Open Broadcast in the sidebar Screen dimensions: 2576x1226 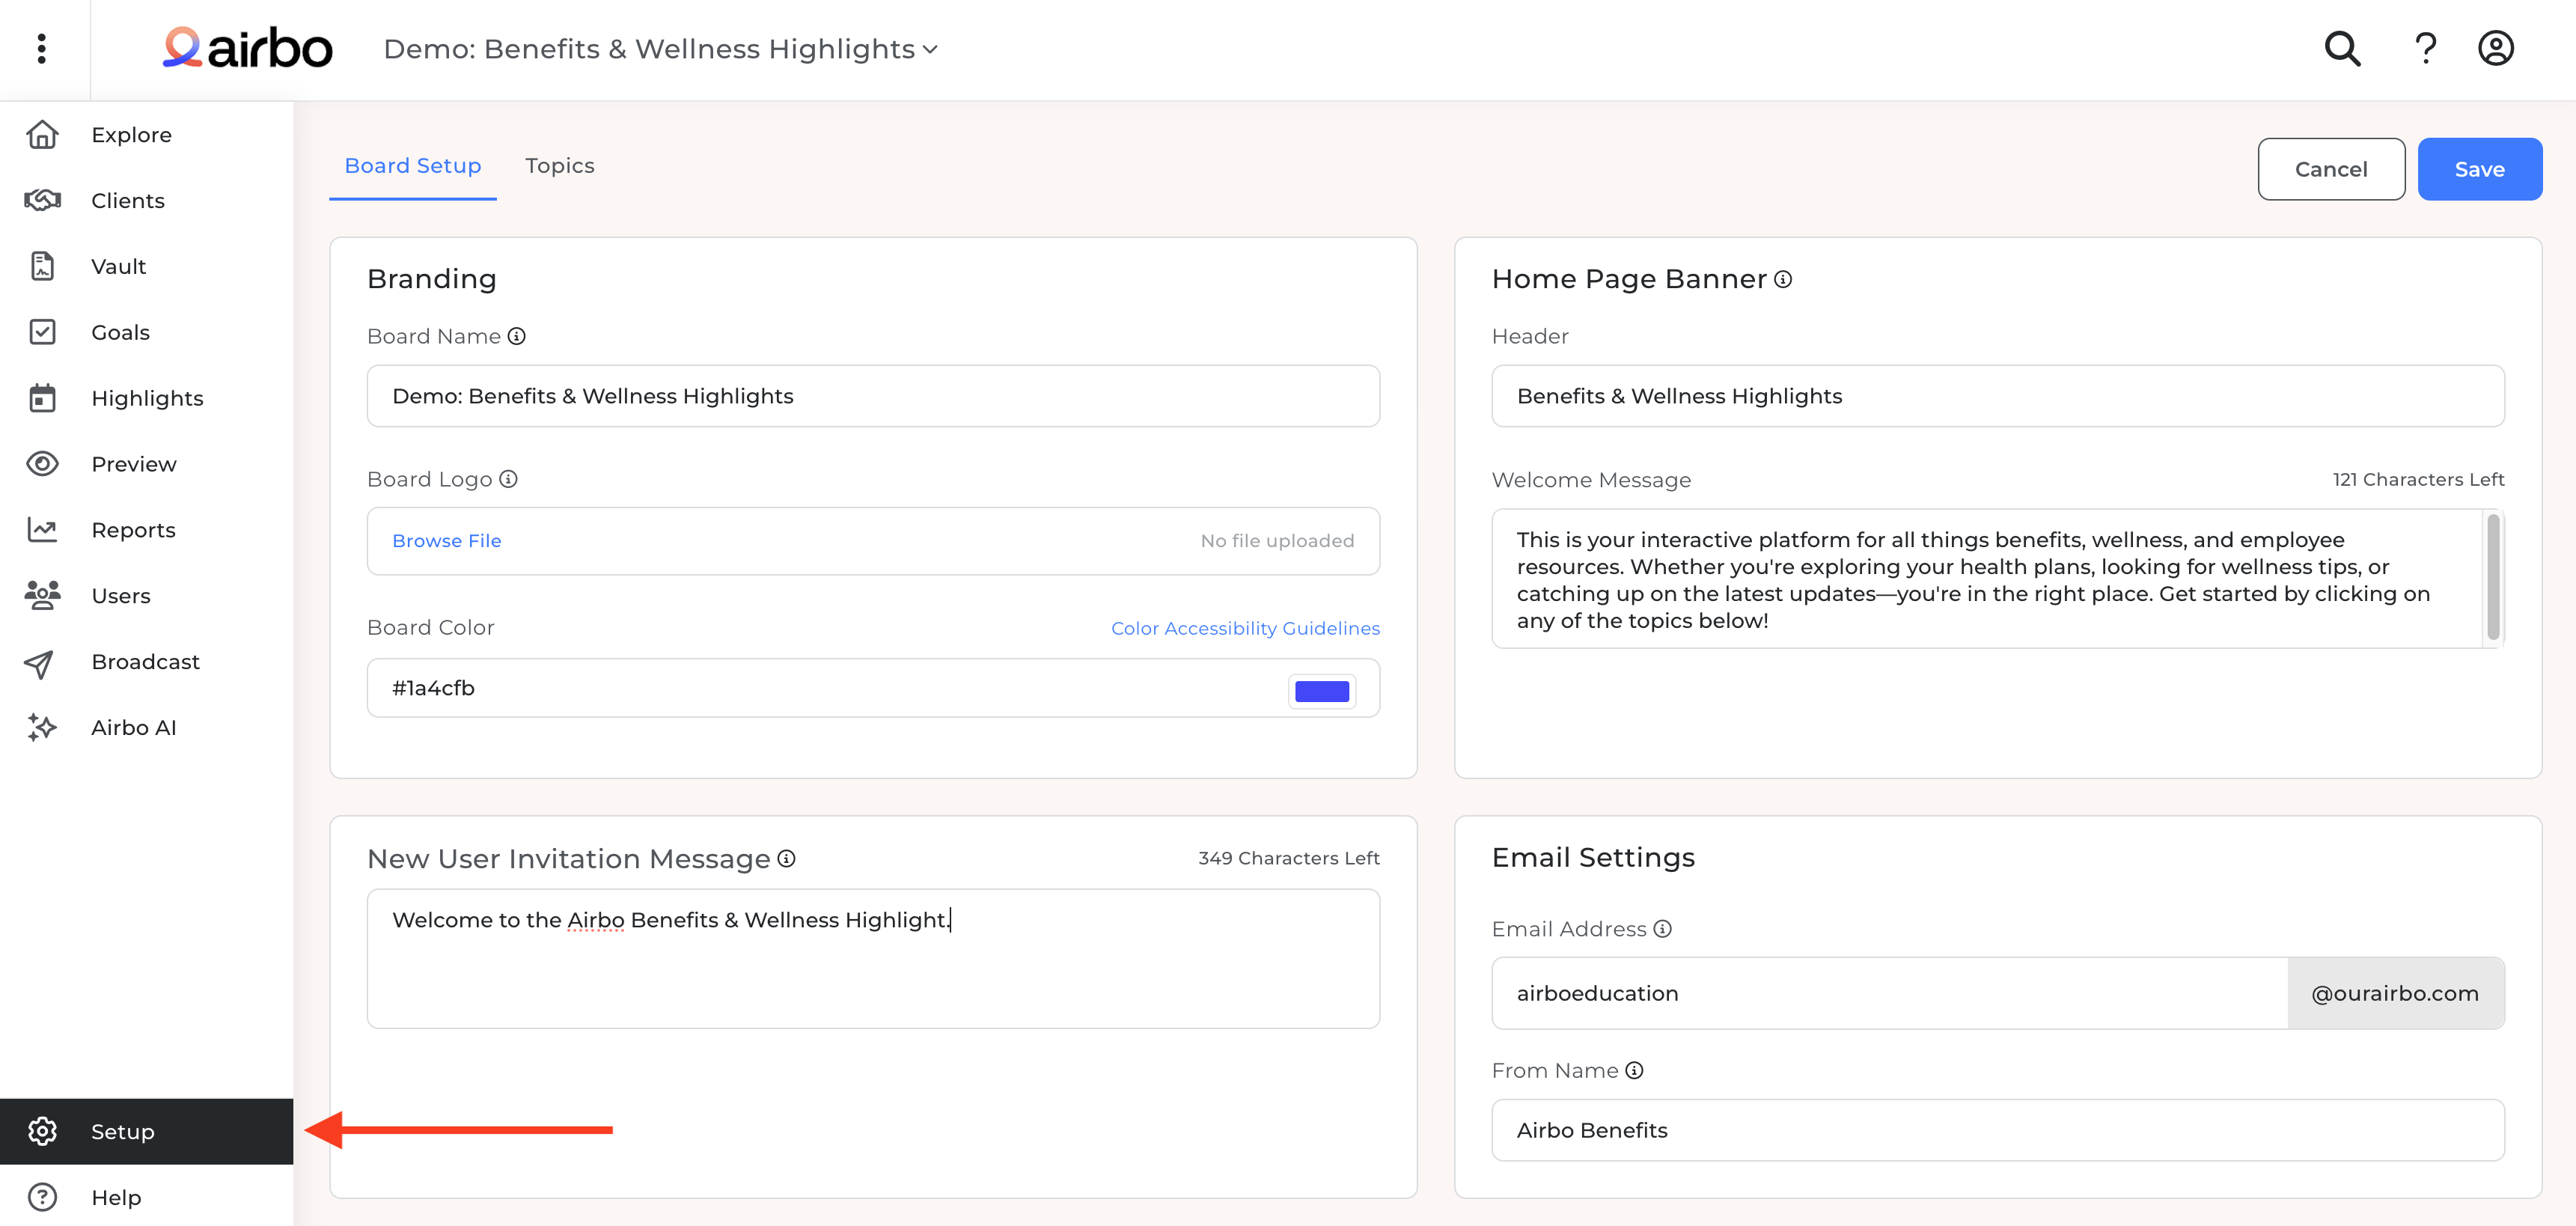tap(147, 662)
